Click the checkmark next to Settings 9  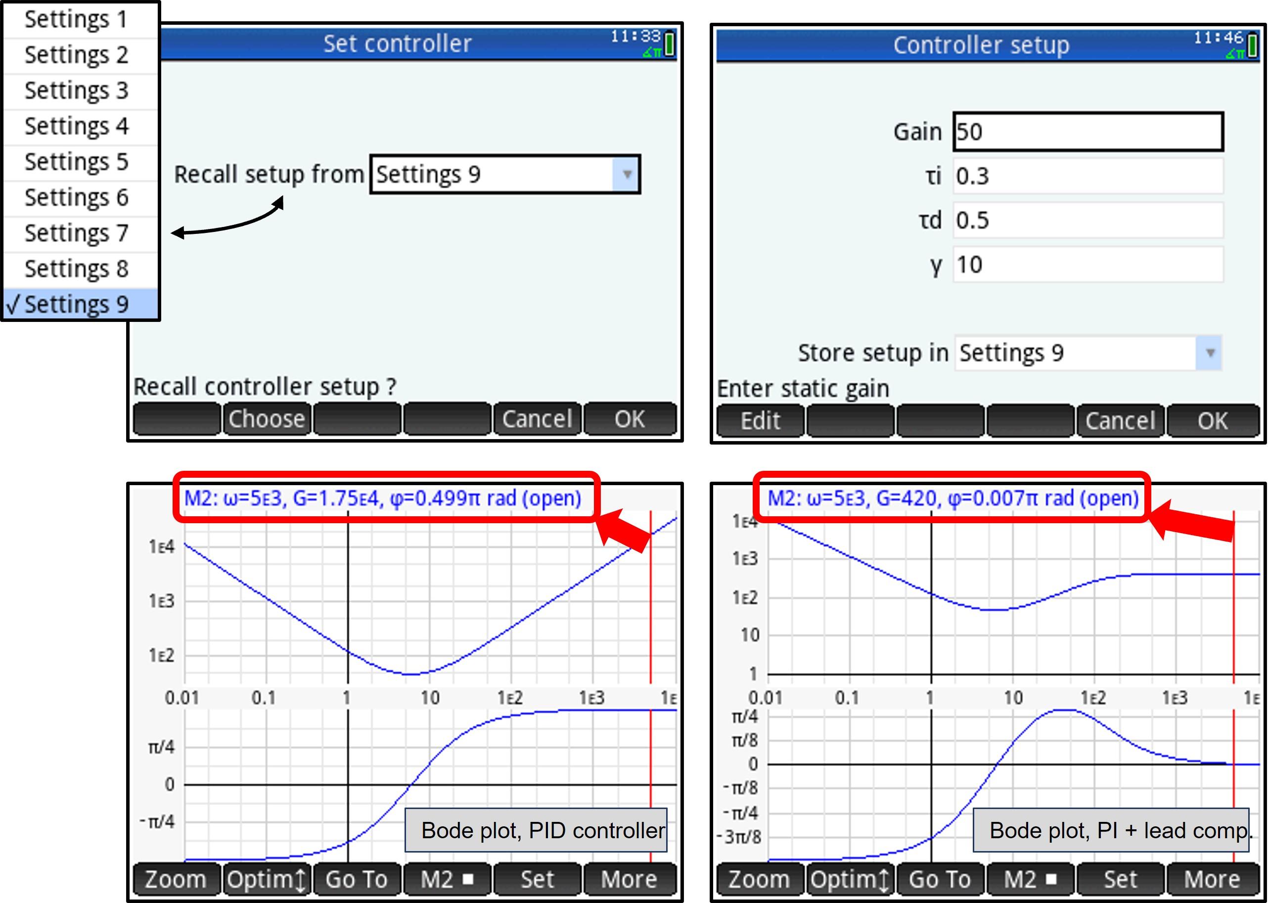point(15,304)
